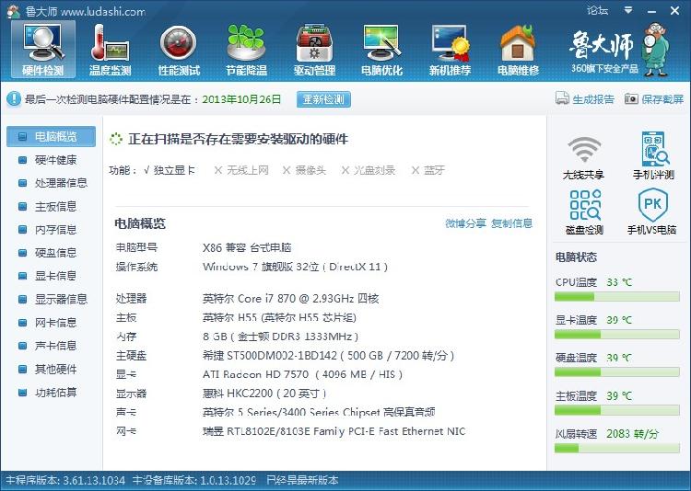
Task: Open the 电脑优化 PC optimization
Action: 381,51
